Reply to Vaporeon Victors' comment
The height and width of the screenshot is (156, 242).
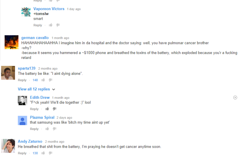(x=38, y=25)
